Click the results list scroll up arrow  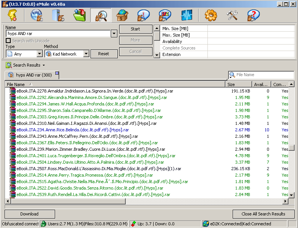292,84
